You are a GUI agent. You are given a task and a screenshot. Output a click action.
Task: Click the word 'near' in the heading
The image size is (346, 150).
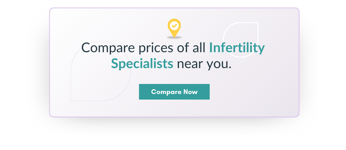click(x=190, y=64)
